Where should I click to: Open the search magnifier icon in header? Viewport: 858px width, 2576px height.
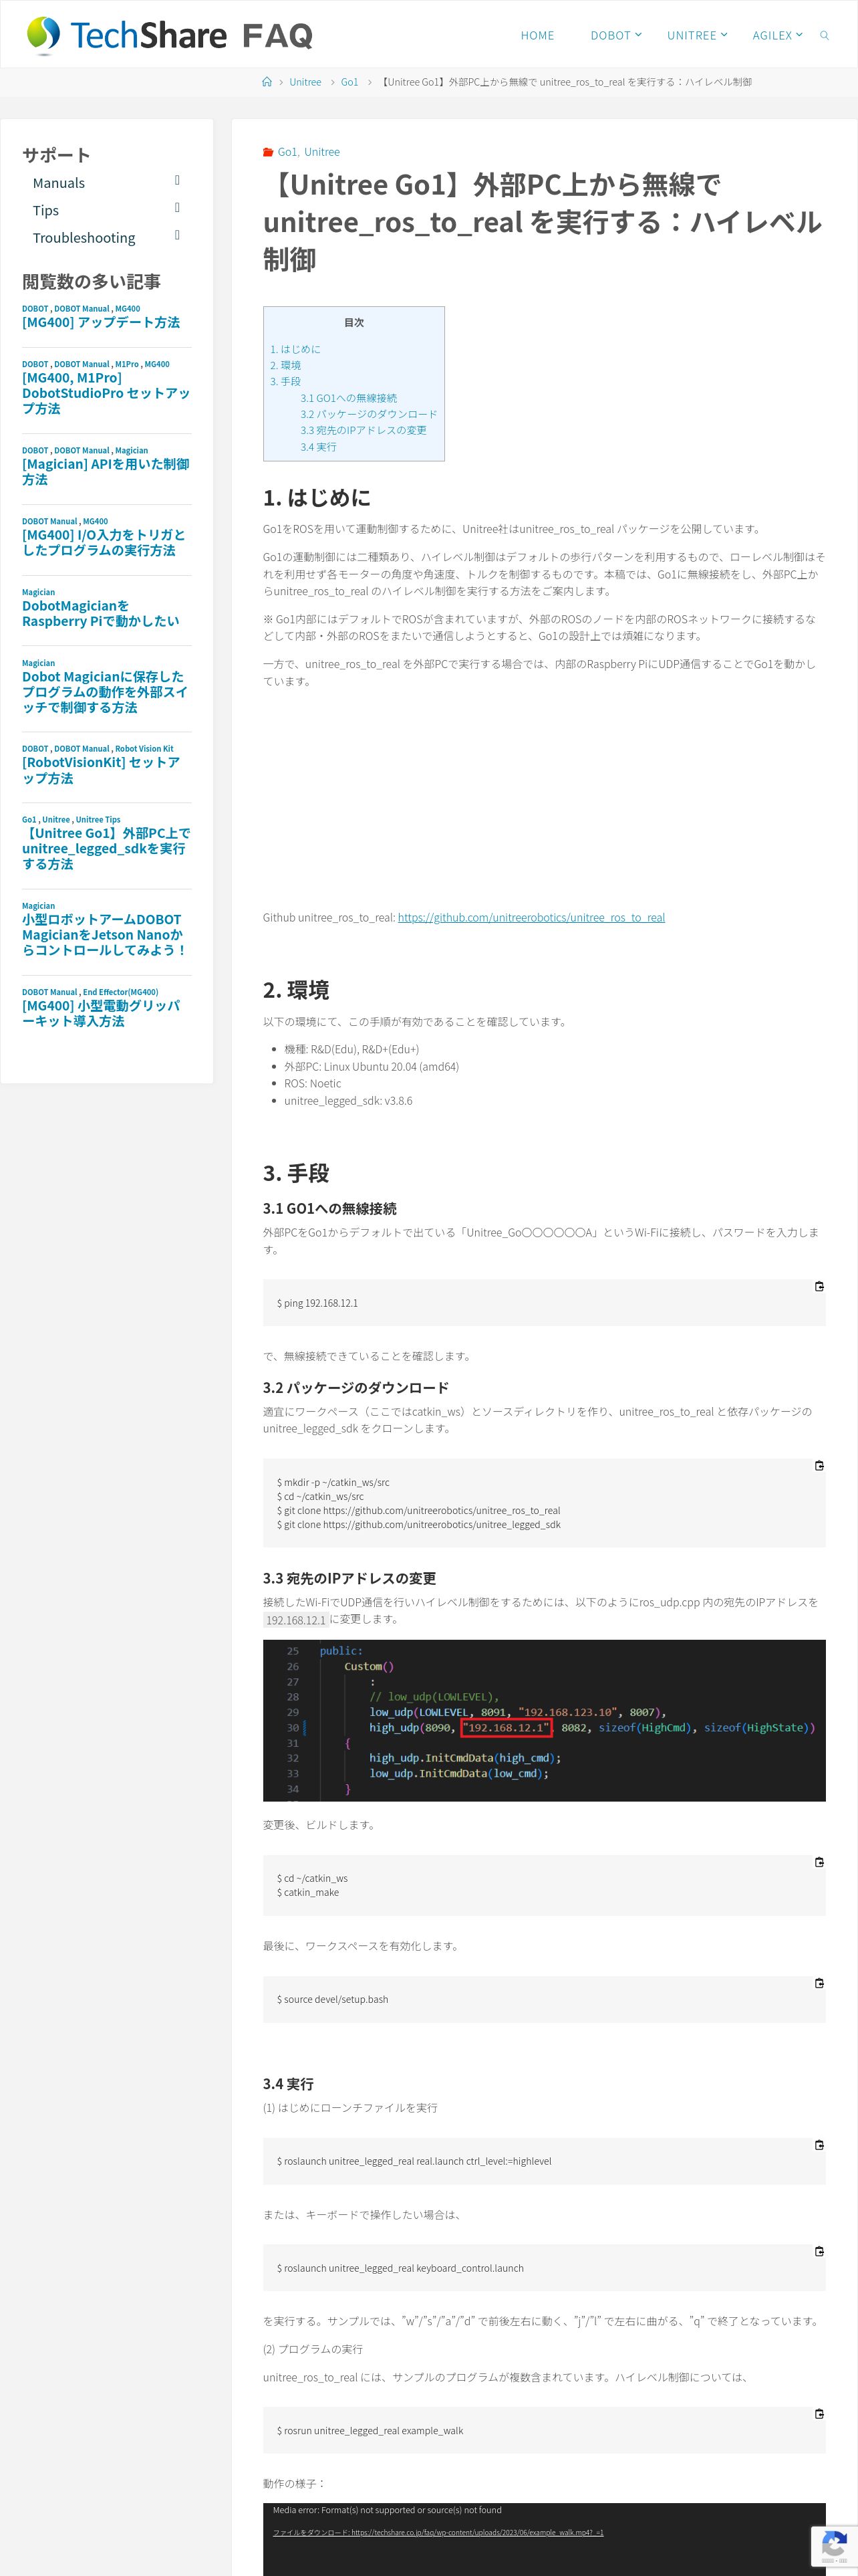pyautogui.click(x=824, y=35)
